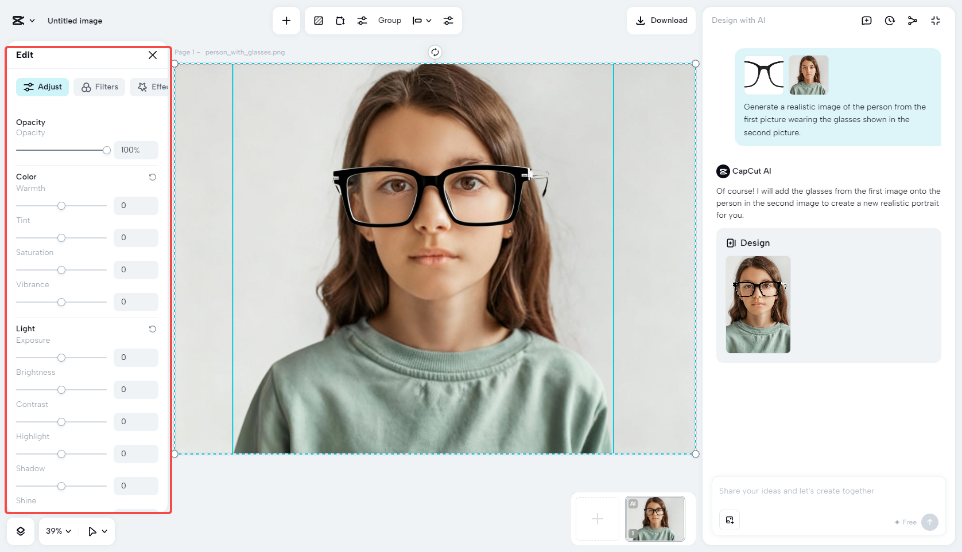The width and height of the screenshot is (962, 552).
Task: Click the Download button
Action: [x=661, y=21]
